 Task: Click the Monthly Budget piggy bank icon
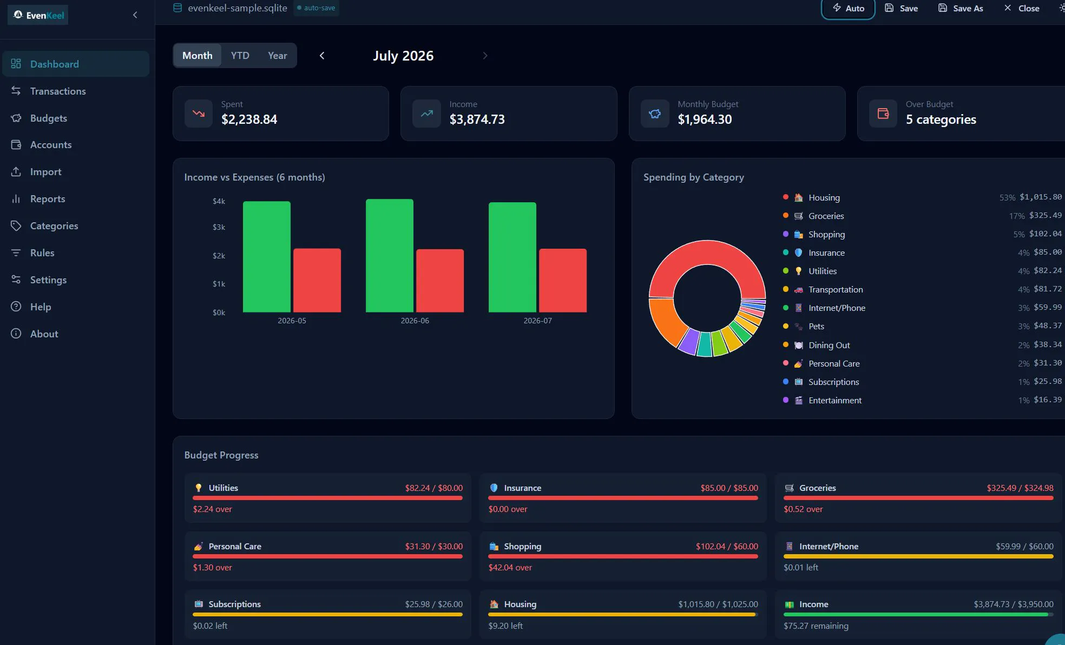pyautogui.click(x=655, y=114)
